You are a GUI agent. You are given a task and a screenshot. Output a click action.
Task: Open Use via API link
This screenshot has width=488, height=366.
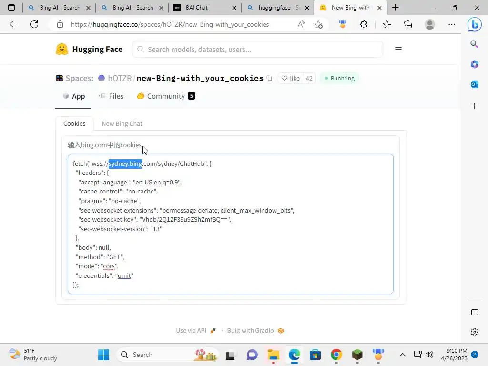pyautogui.click(x=196, y=331)
